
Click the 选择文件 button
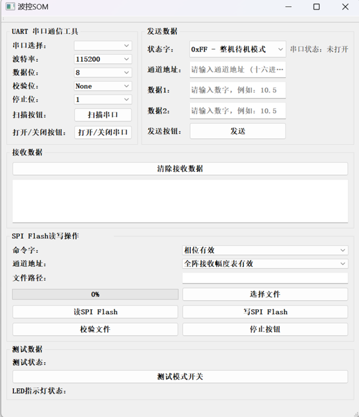click(265, 294)
